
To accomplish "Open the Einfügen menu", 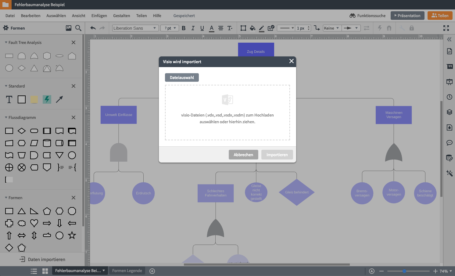I will pyautogui.click(x=99, y=16).
